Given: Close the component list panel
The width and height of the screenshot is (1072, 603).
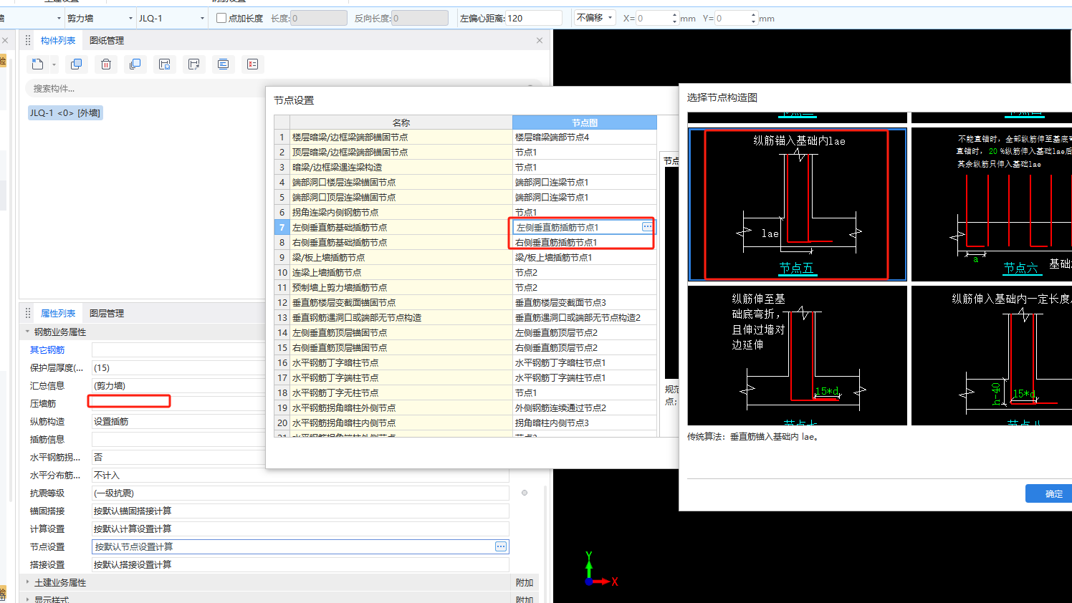Looking at the screenshot, I should tap(540, 41).
